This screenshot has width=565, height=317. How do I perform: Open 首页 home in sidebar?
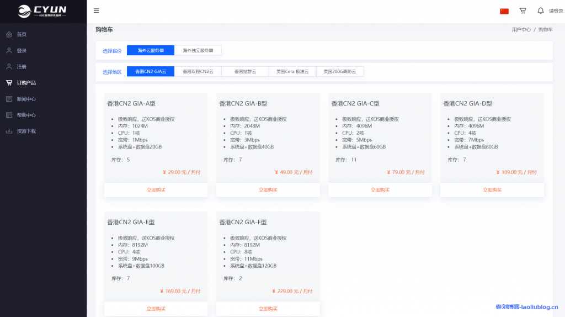click(x=22, y=34)
